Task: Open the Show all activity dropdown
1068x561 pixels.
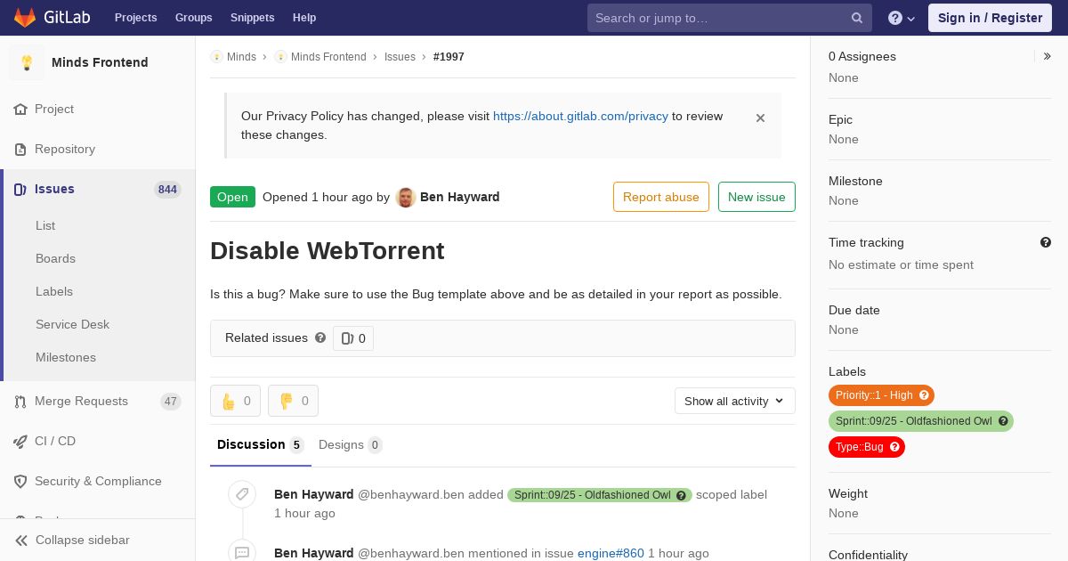Action: 735,401
